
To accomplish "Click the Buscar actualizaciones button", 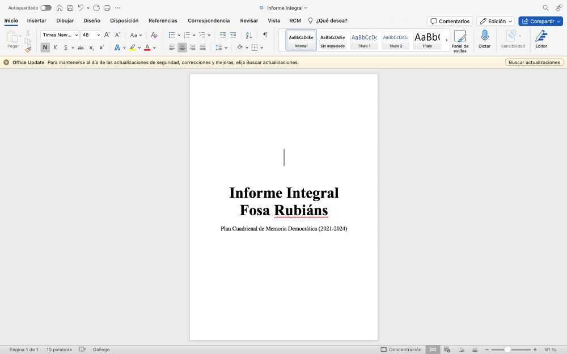I will pos(534,62).
